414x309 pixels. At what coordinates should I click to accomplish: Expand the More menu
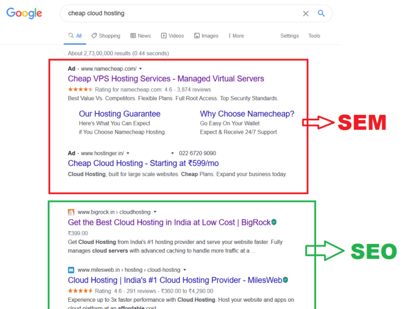coord(236,36)
